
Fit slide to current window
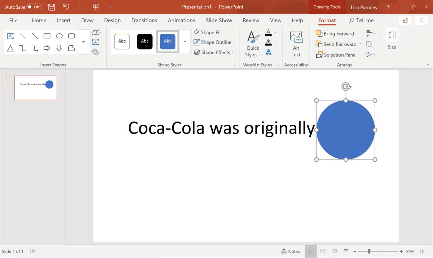pos(422,251)
